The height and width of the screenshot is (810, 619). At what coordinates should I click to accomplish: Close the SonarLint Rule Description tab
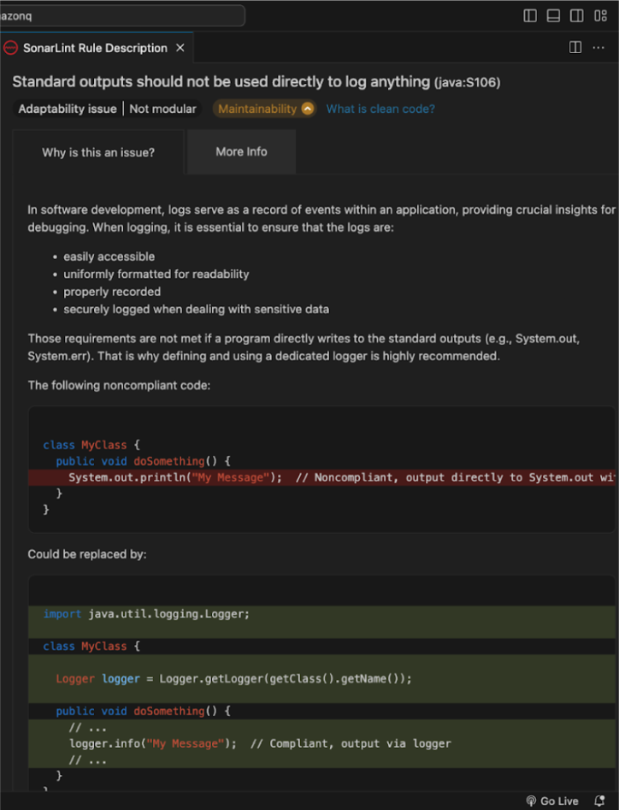coord(180,48)
